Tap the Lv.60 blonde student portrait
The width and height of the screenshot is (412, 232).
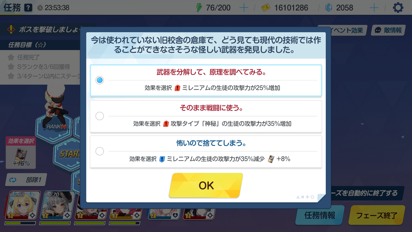[23, 206]
